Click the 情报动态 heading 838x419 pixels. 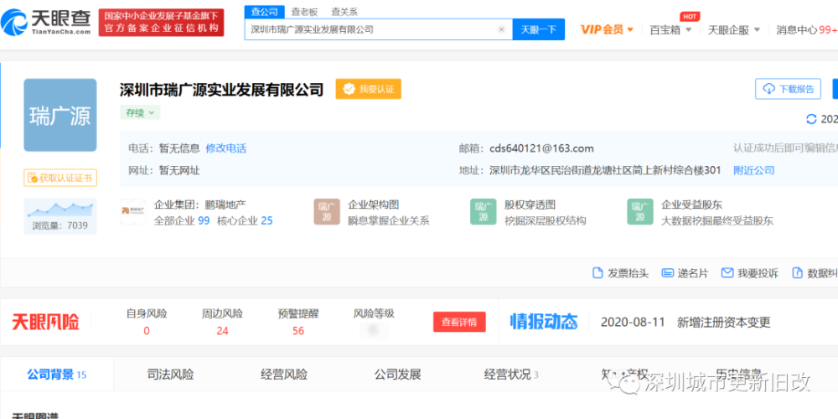[544, 322]
